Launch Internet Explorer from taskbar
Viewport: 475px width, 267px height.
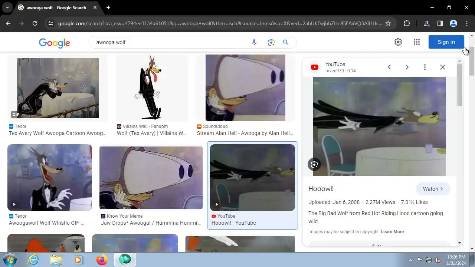point(33,260)
